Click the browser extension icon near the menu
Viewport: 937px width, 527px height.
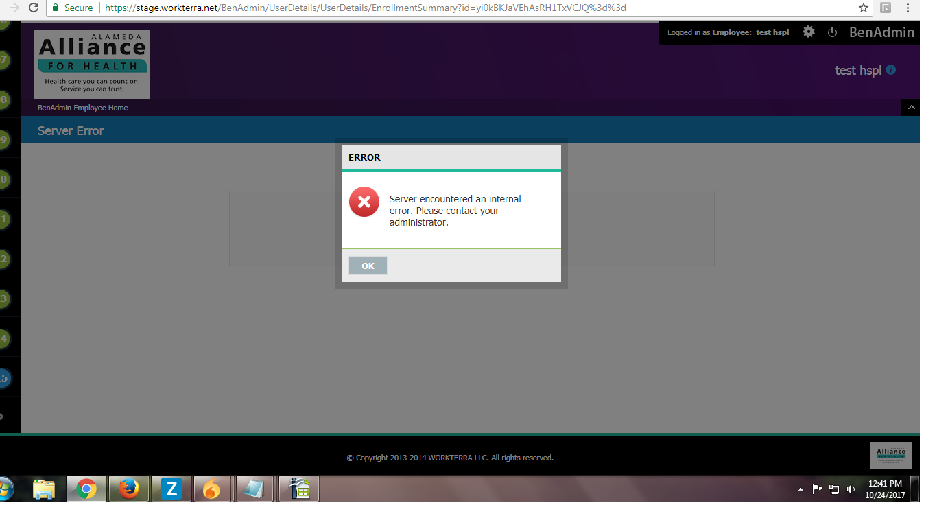tap(886, 8)
